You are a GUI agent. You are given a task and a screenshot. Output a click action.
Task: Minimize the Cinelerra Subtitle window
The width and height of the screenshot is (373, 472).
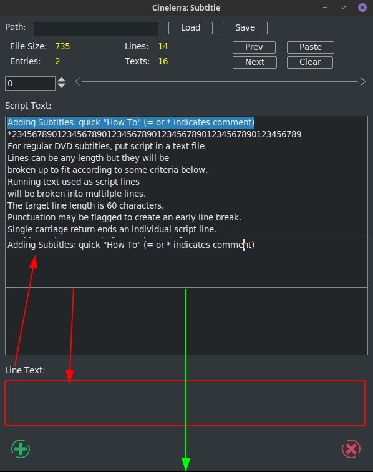pos(325,7)
